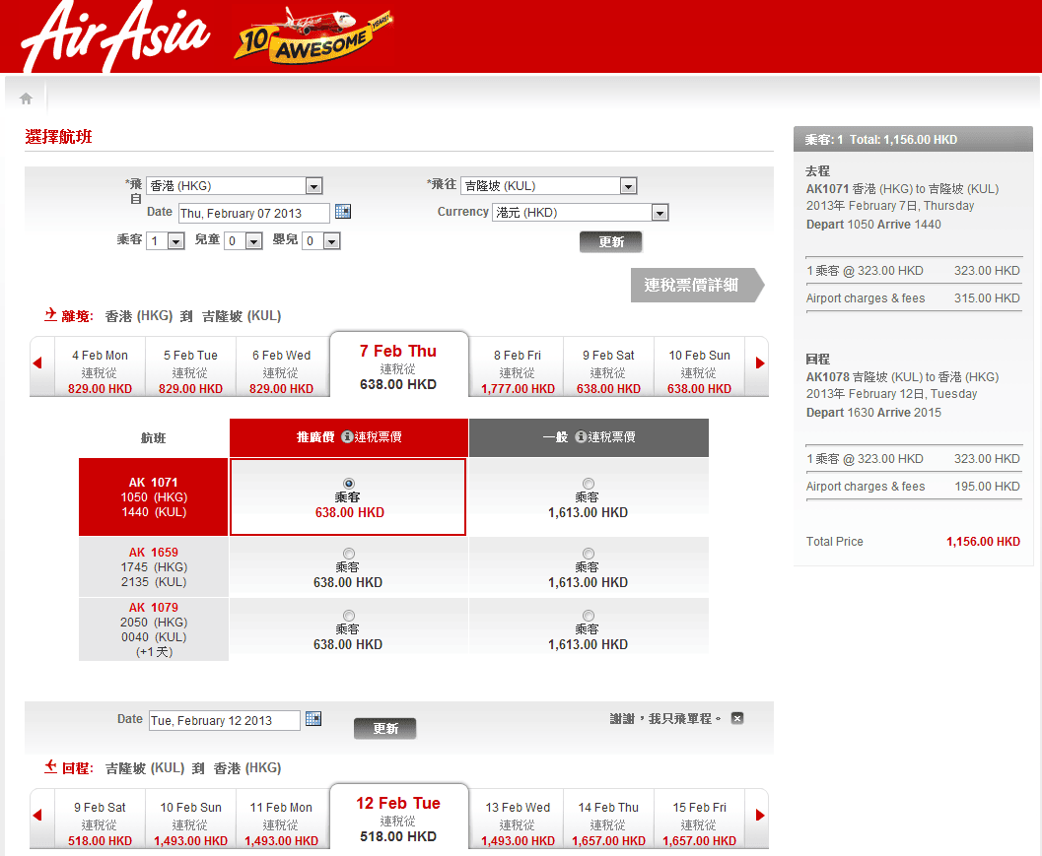Click the departure date field Thu, February 07 2013
This screenshot has height=856, width=1042.
(253, 213)
